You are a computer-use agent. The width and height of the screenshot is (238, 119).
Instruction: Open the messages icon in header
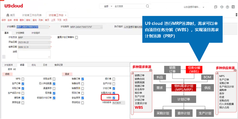pos(216,7)
